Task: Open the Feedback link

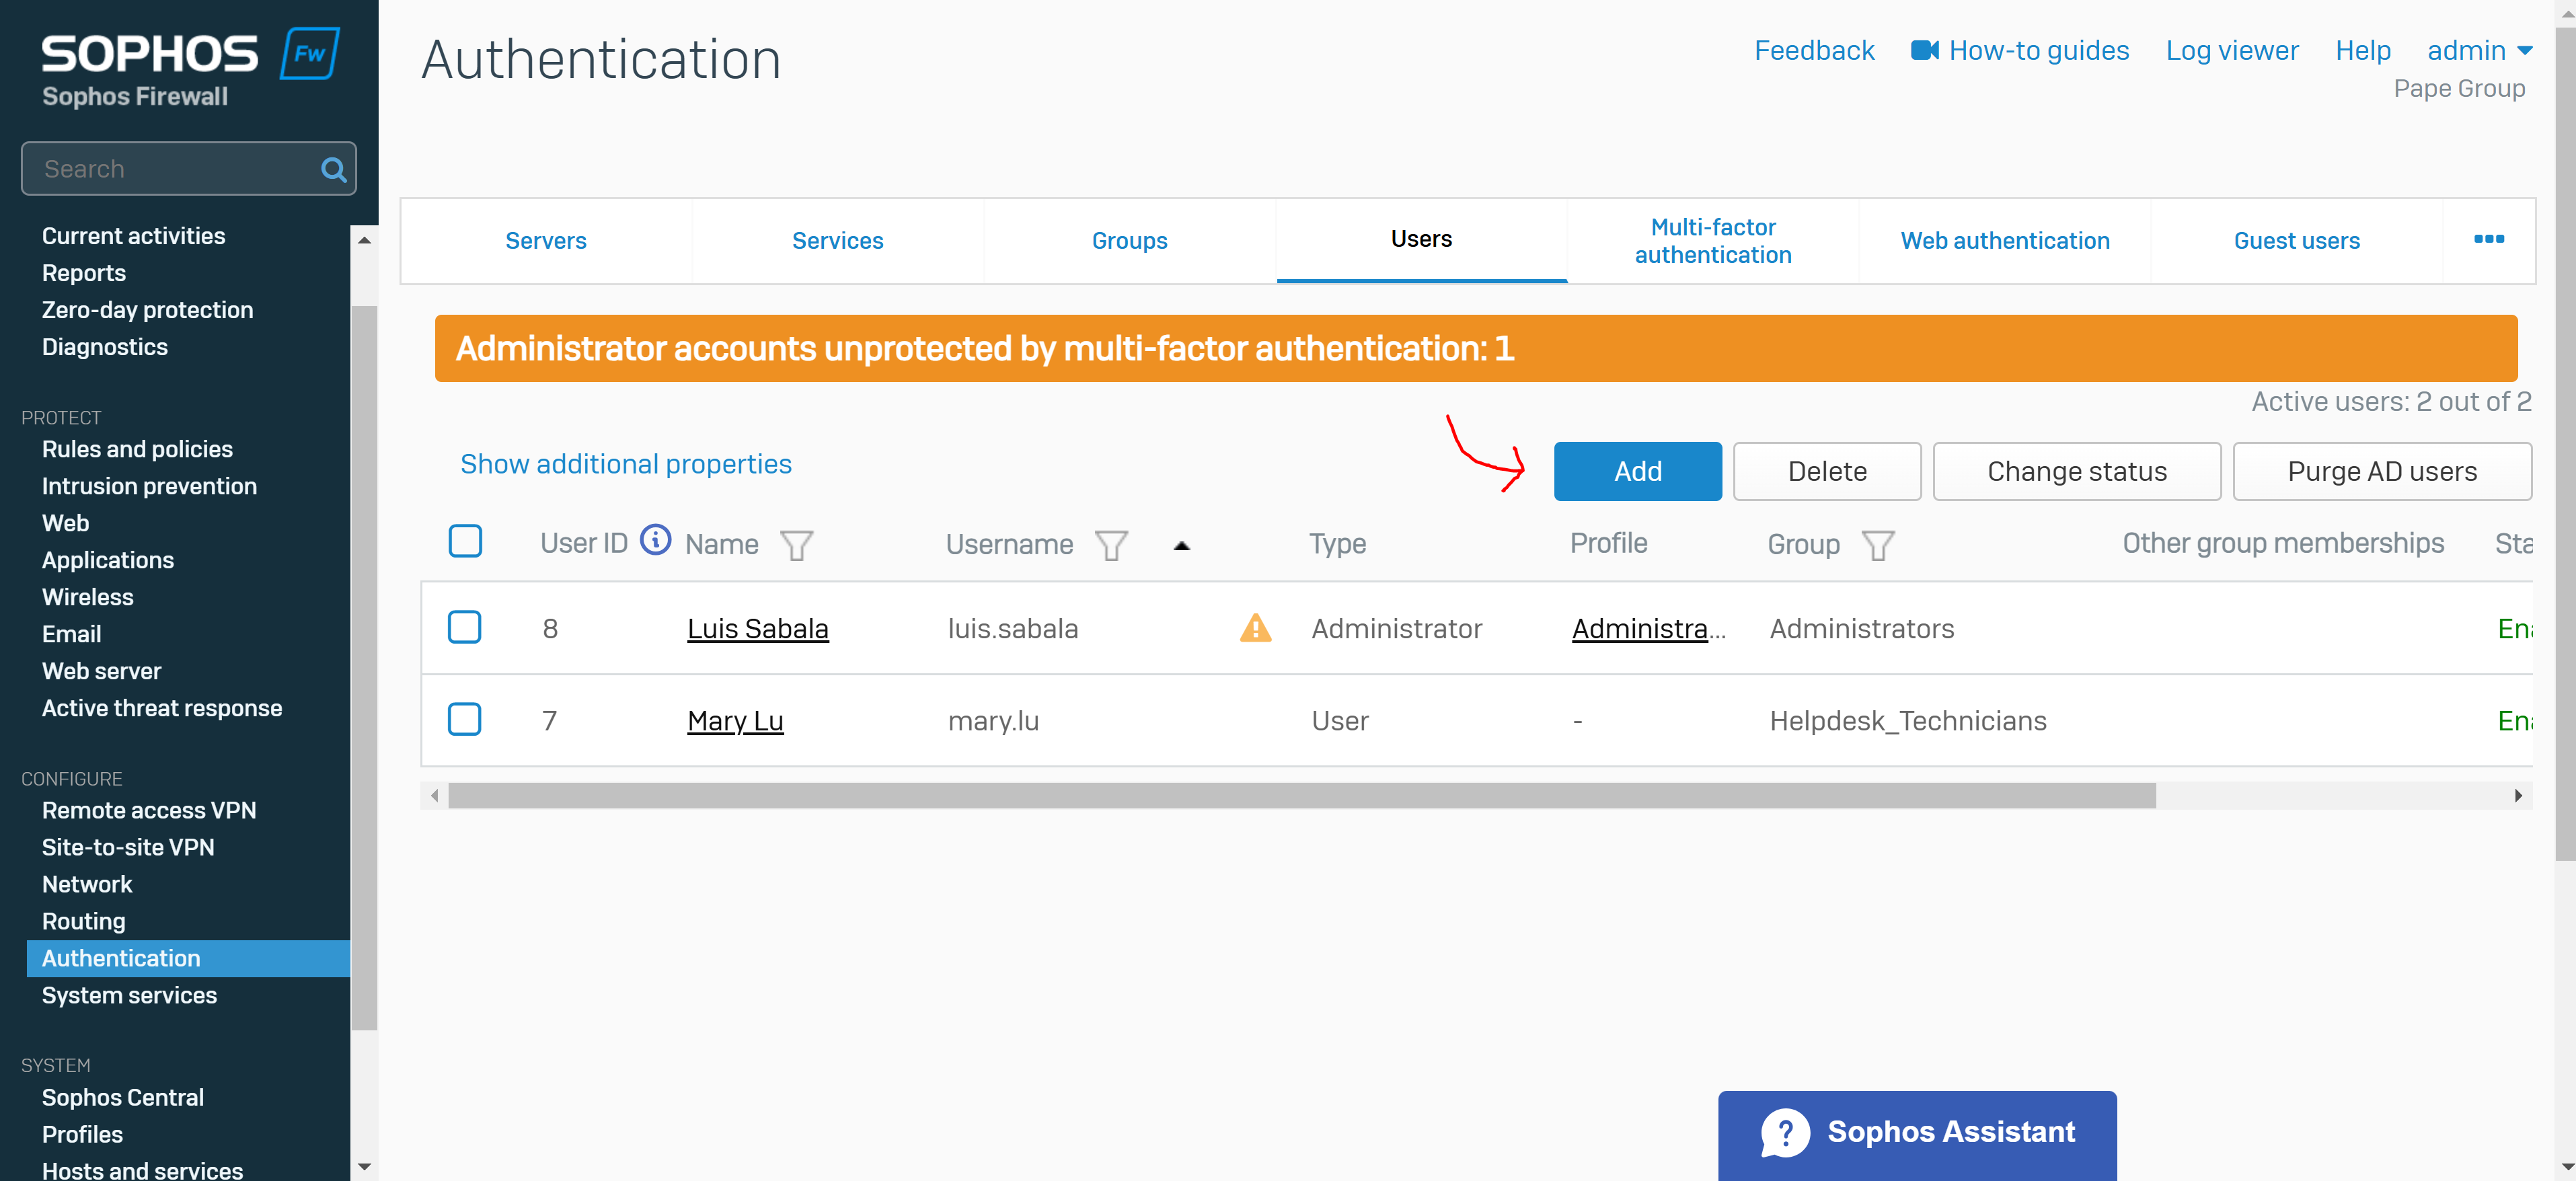Action: click(x=1814, y=50)
